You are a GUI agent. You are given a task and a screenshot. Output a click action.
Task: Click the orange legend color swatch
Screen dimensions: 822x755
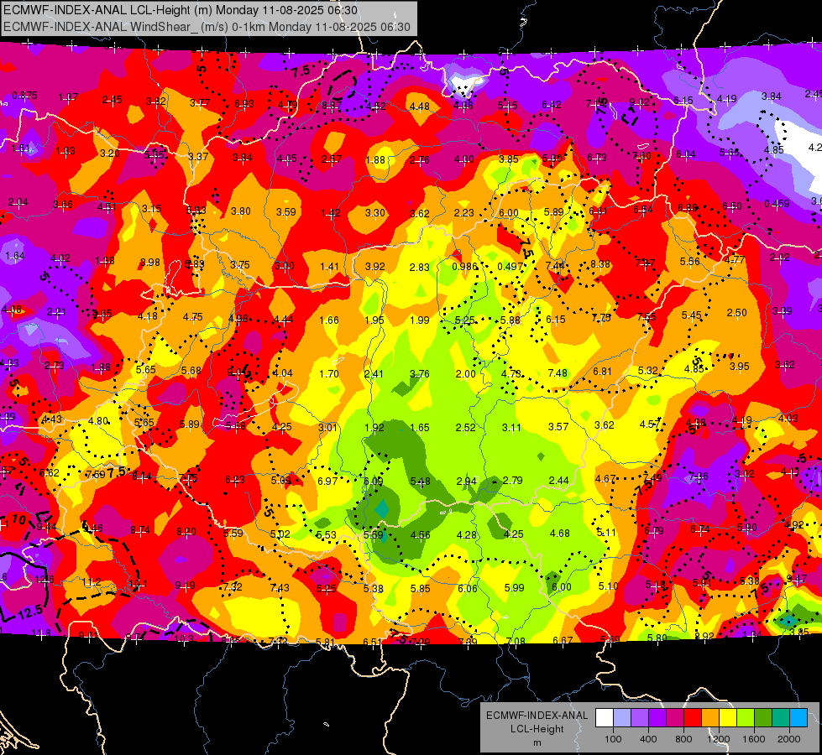click(709, 718)
